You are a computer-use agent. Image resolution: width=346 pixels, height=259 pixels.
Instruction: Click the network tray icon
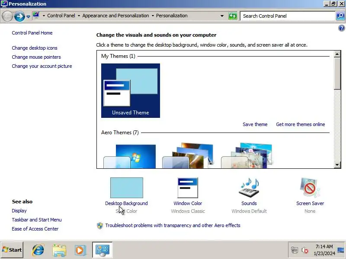[295, 250]
